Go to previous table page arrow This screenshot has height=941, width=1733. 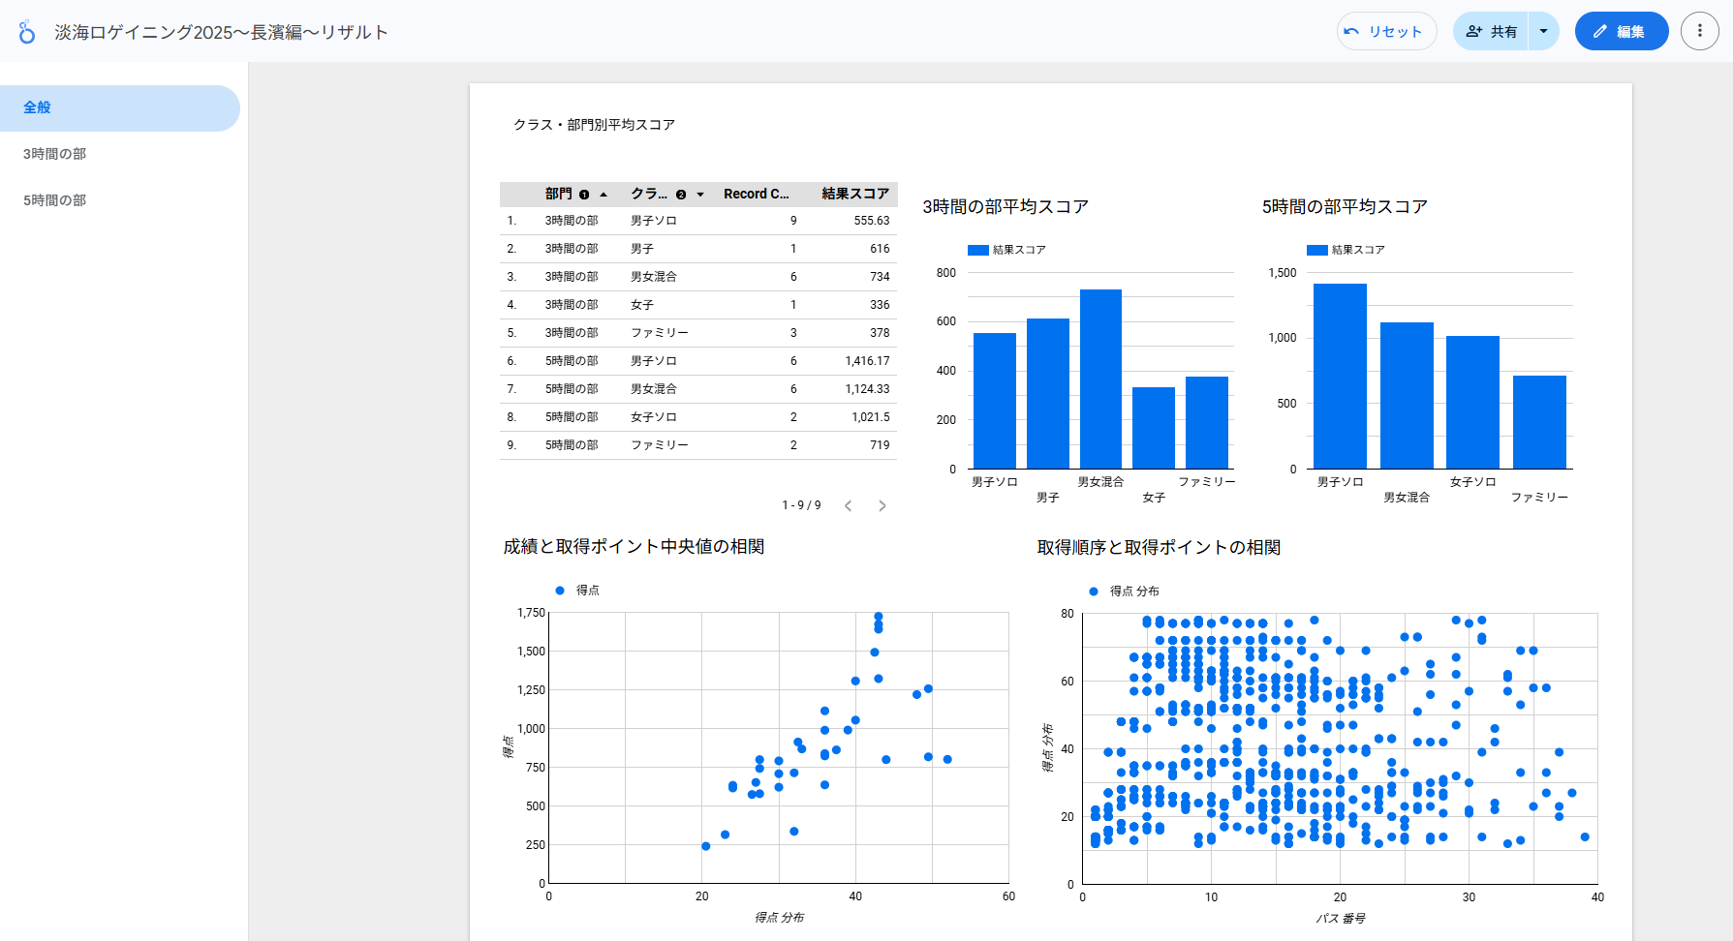(848, 505)
